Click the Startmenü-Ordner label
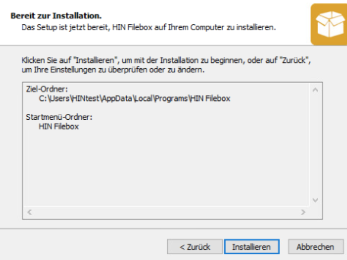 59,117
